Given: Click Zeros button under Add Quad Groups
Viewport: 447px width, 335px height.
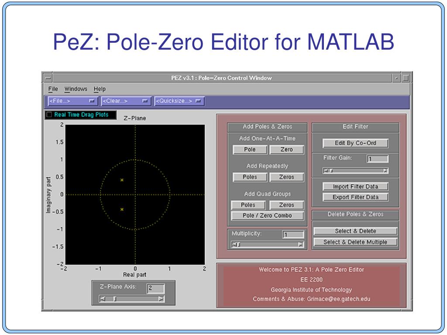Looking at the screenshot, I should [x=286, y=205].
